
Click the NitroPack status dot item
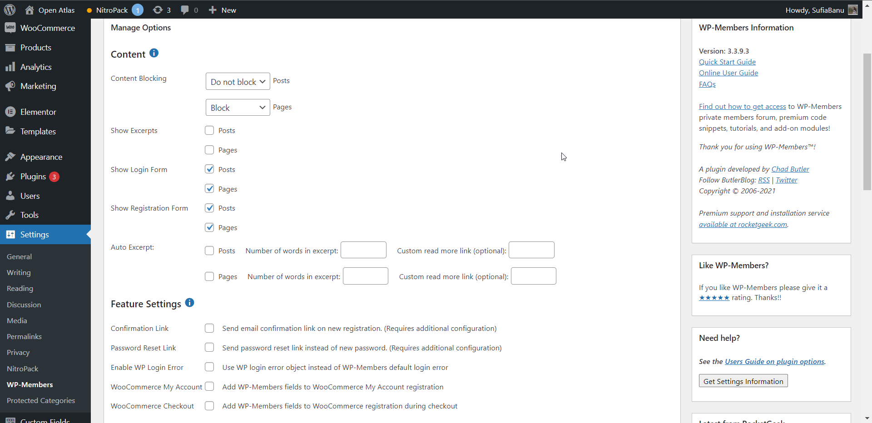pos(89,10)
